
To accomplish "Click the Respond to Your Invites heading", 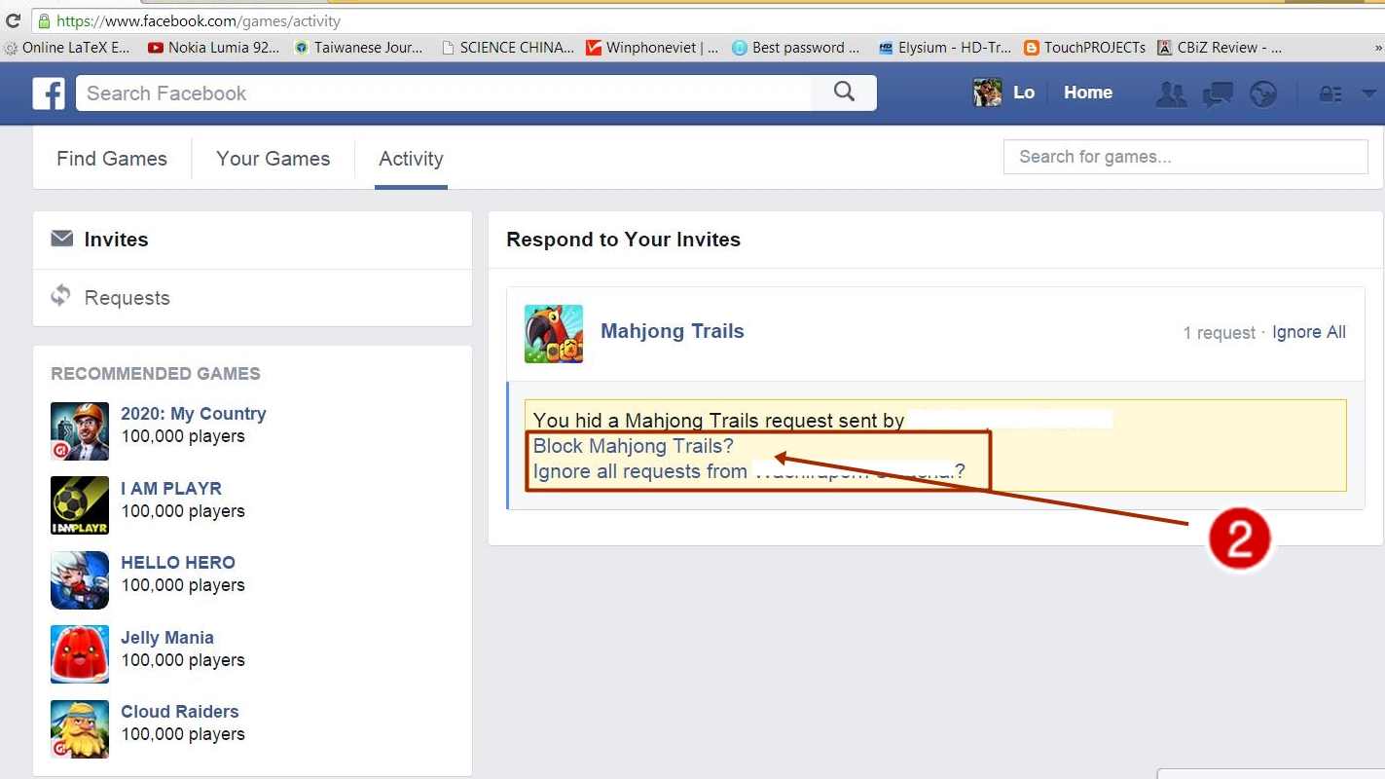I will (x=623, y=240).
